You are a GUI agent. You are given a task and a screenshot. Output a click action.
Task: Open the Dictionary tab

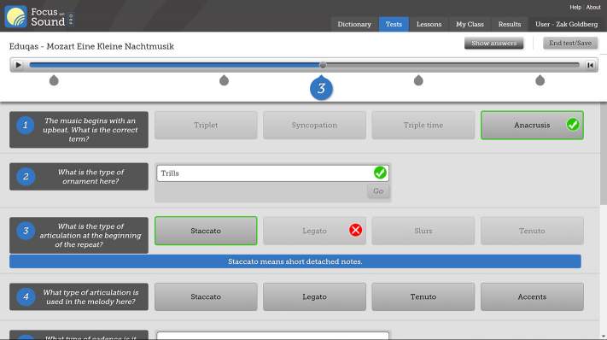click(354, 25)
